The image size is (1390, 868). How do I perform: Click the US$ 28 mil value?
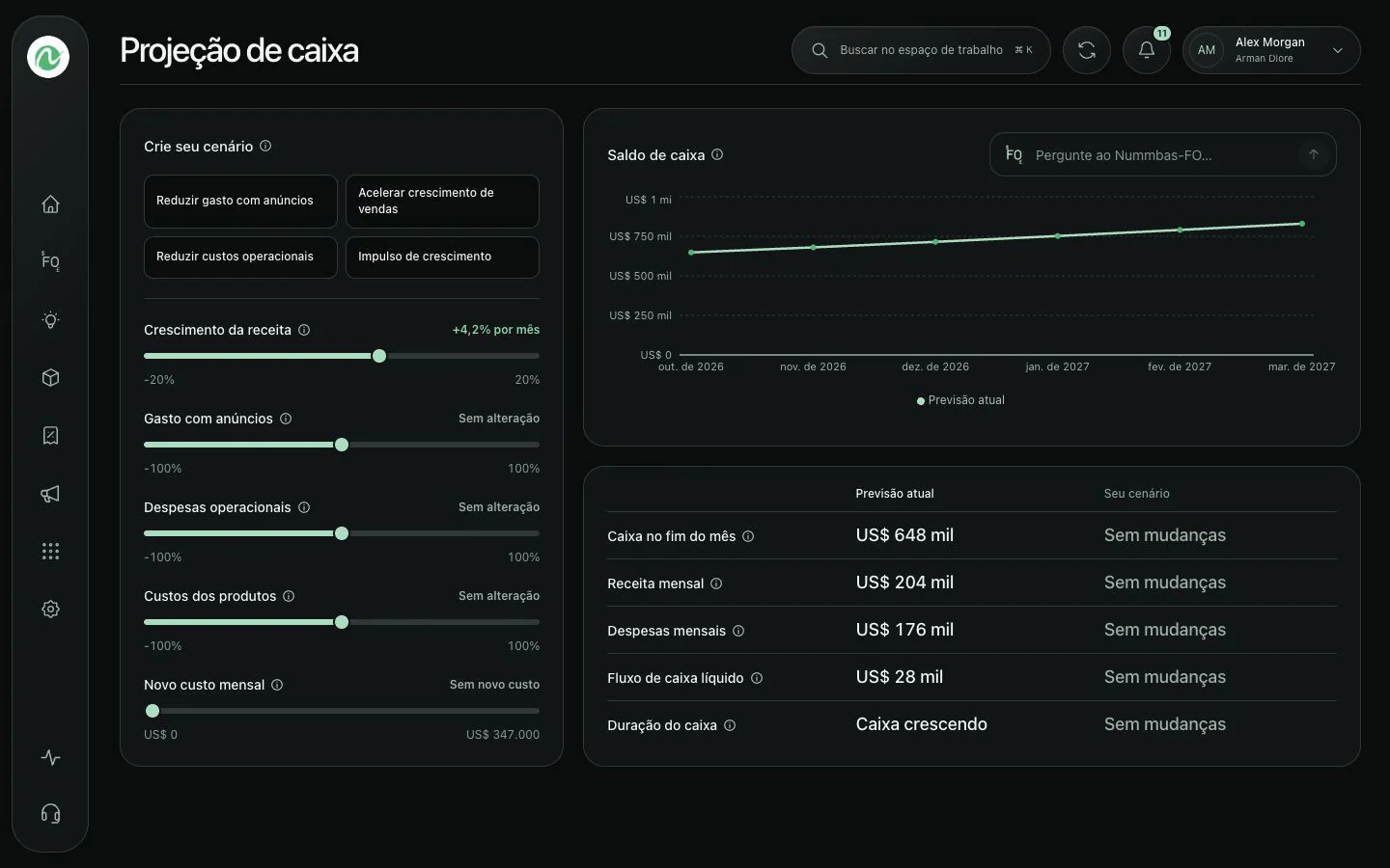pyautogui.click(x=900, y=677)
